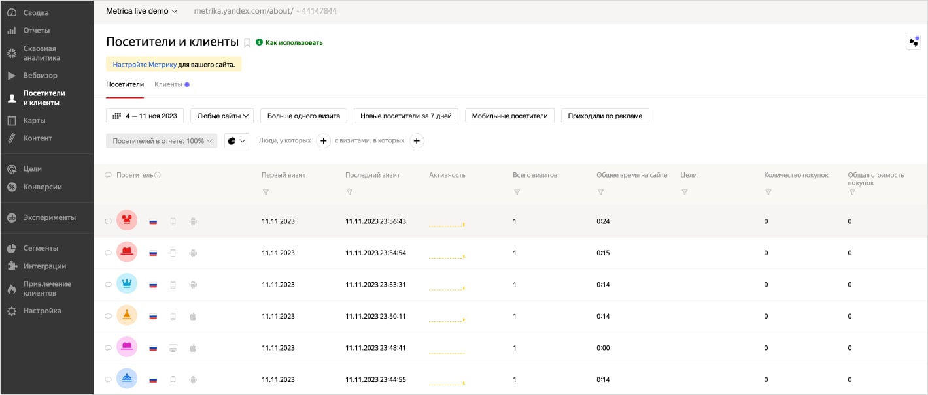
Task: Toggle the 'Больше одного визита' filter
Action: click(303, 116)
